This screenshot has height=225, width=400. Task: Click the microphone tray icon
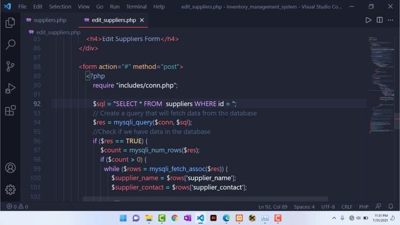(342, 218)
